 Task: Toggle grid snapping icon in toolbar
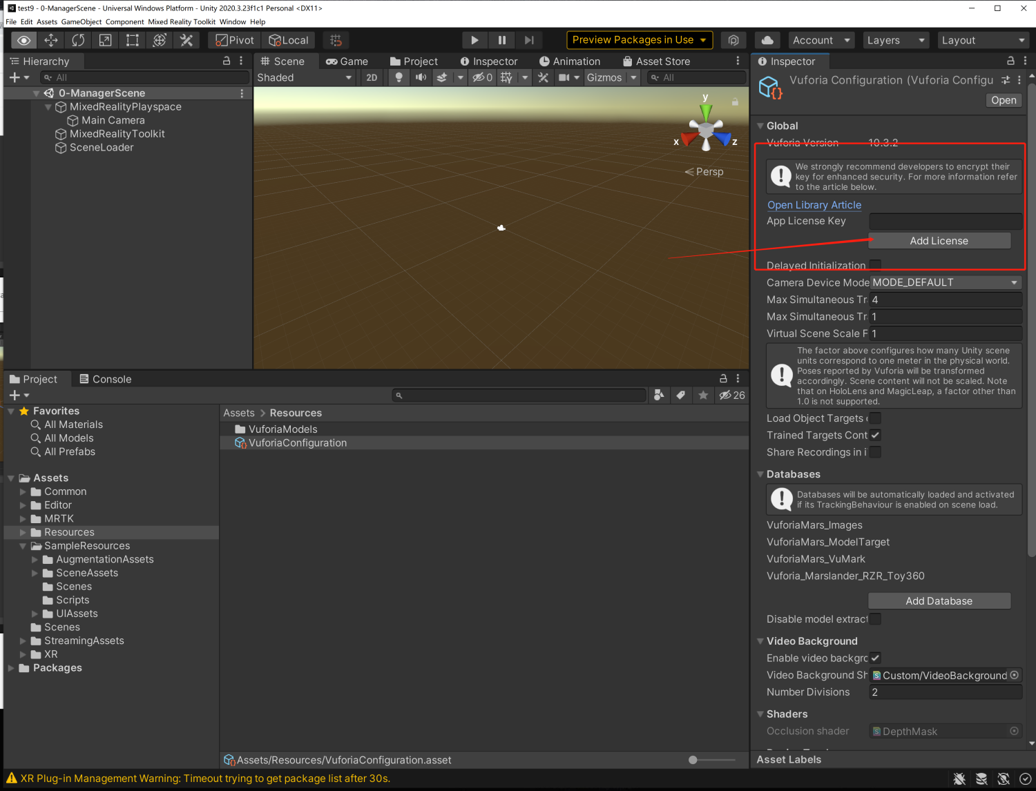[x=336, y=40]
